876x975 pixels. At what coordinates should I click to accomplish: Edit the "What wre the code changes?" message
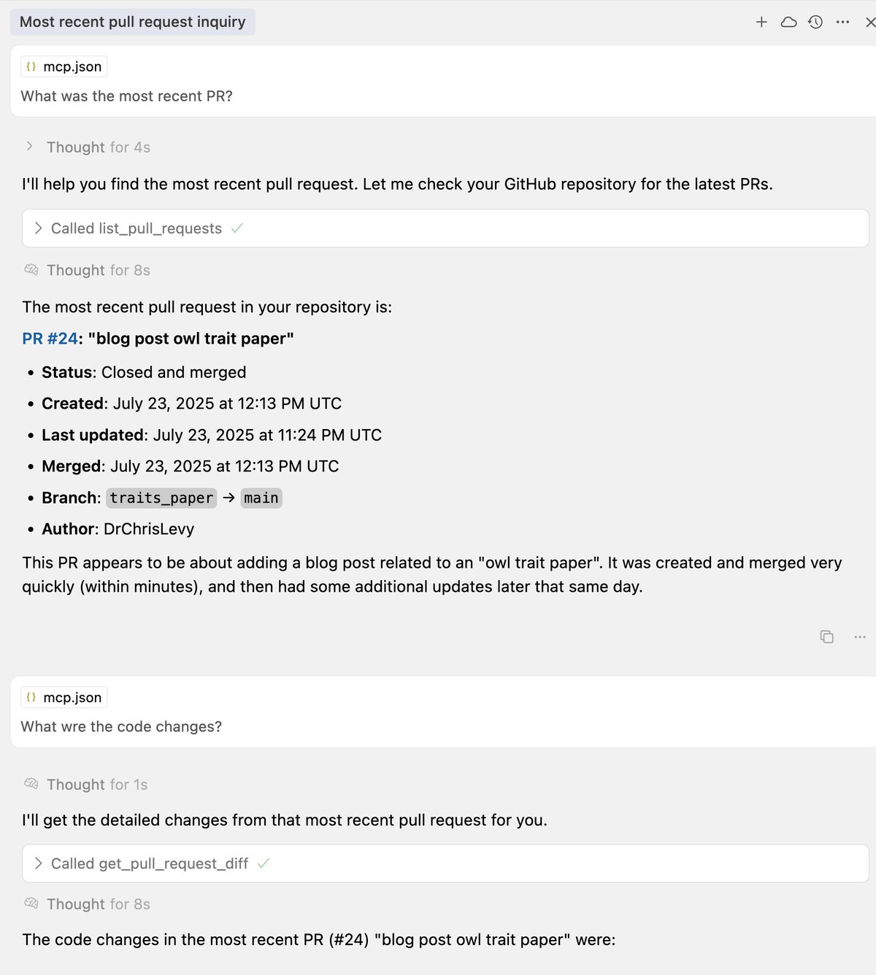tap(121, 727)
